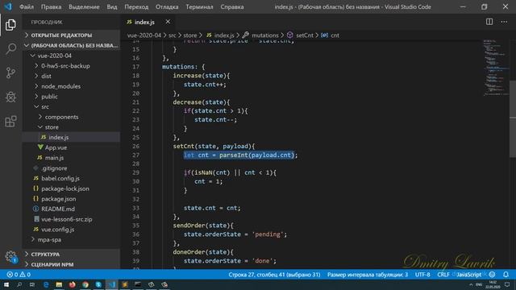
Task: Click the Visual Studio Code taskbar icon
Action: tap(111, 284)
